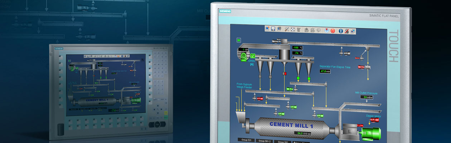Click the touch calibration target icon

[x=293, y=29]
